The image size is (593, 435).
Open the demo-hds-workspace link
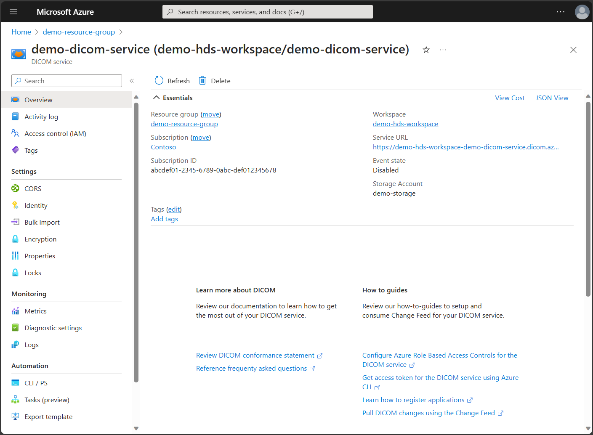(x=405, y=124)
